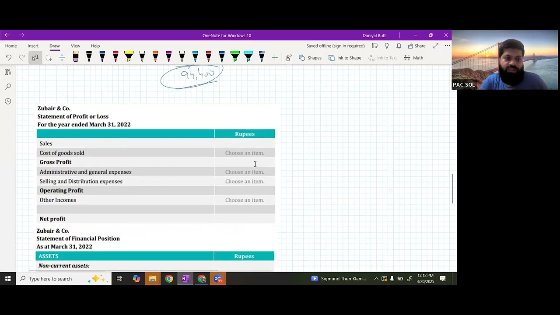560x315 pixels.
Task: Open the Math button
Action: [413, 58]
